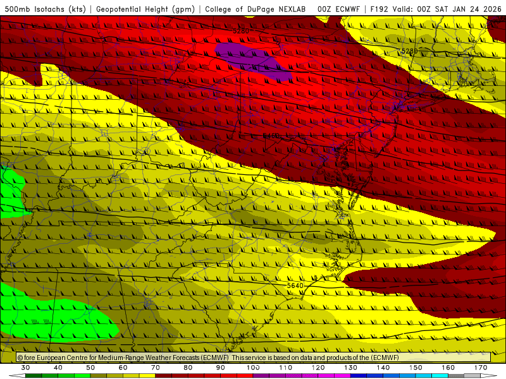The width and height of the screenshot is (506, 379).
Task: Click the colorbar label 140
Action: pos(383,368)
